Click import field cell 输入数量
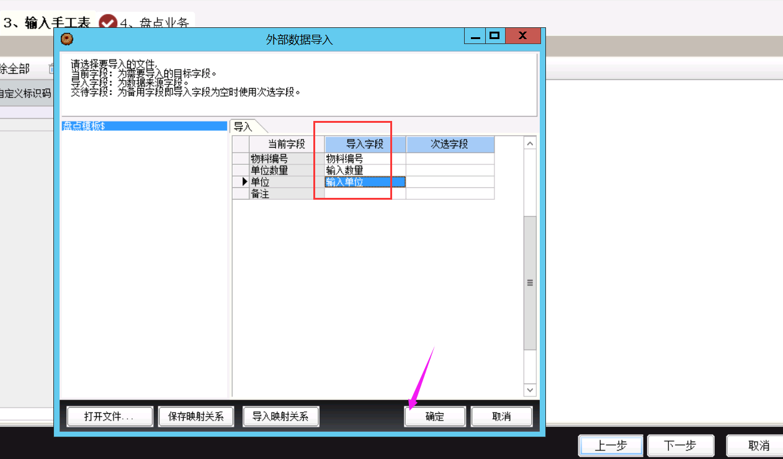The image size is (783, 459). click(x=365, y=171)
